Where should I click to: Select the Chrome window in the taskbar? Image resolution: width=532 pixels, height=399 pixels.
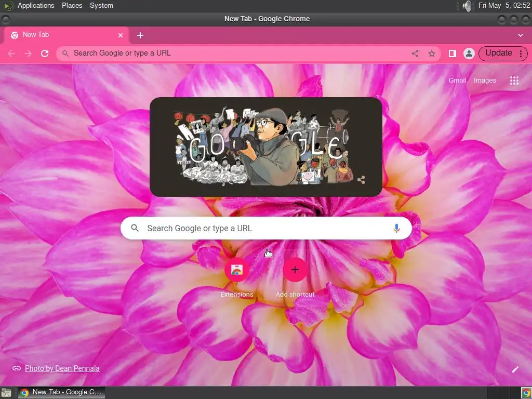[61, 393]
